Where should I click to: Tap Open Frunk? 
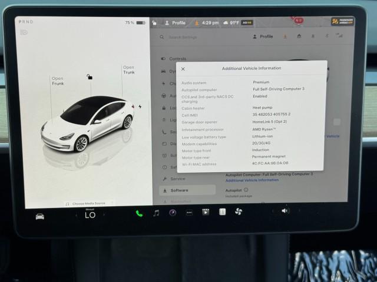coord(58,81)
